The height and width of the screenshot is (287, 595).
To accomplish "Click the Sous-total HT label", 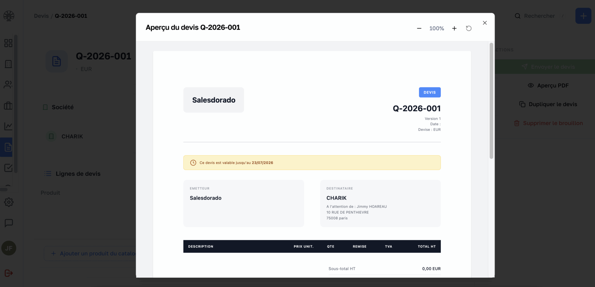I will coord(342,269).
